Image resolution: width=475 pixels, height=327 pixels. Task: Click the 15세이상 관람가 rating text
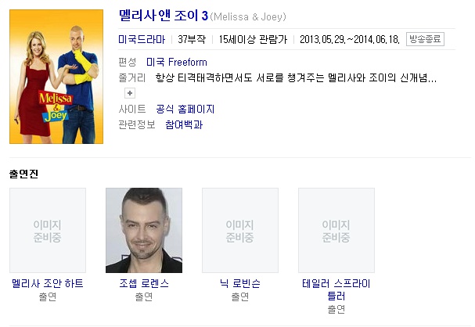[253, 39]
